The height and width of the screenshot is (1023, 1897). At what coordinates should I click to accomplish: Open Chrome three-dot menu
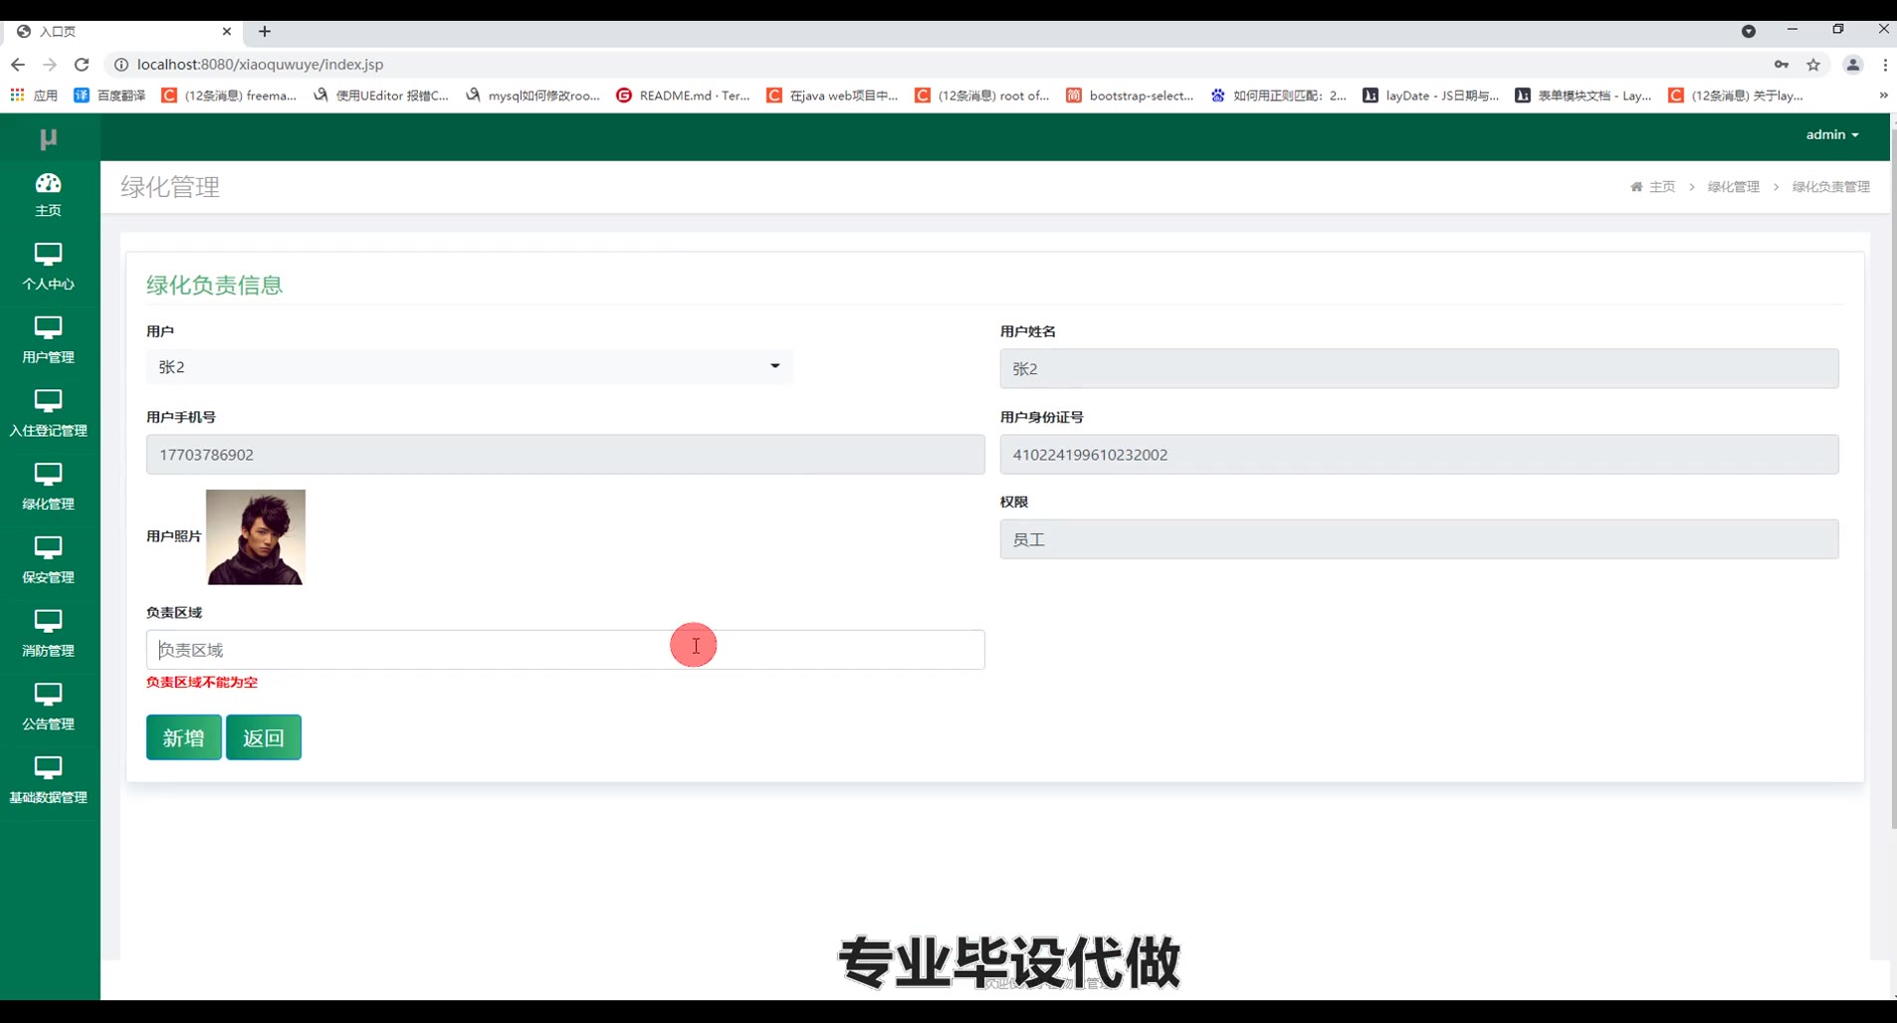point(1885,65)
